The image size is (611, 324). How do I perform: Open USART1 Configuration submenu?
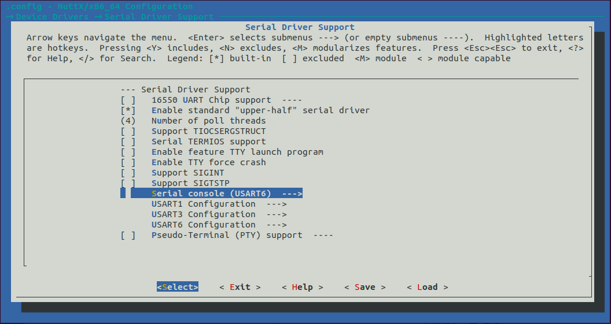coord(219,204)
